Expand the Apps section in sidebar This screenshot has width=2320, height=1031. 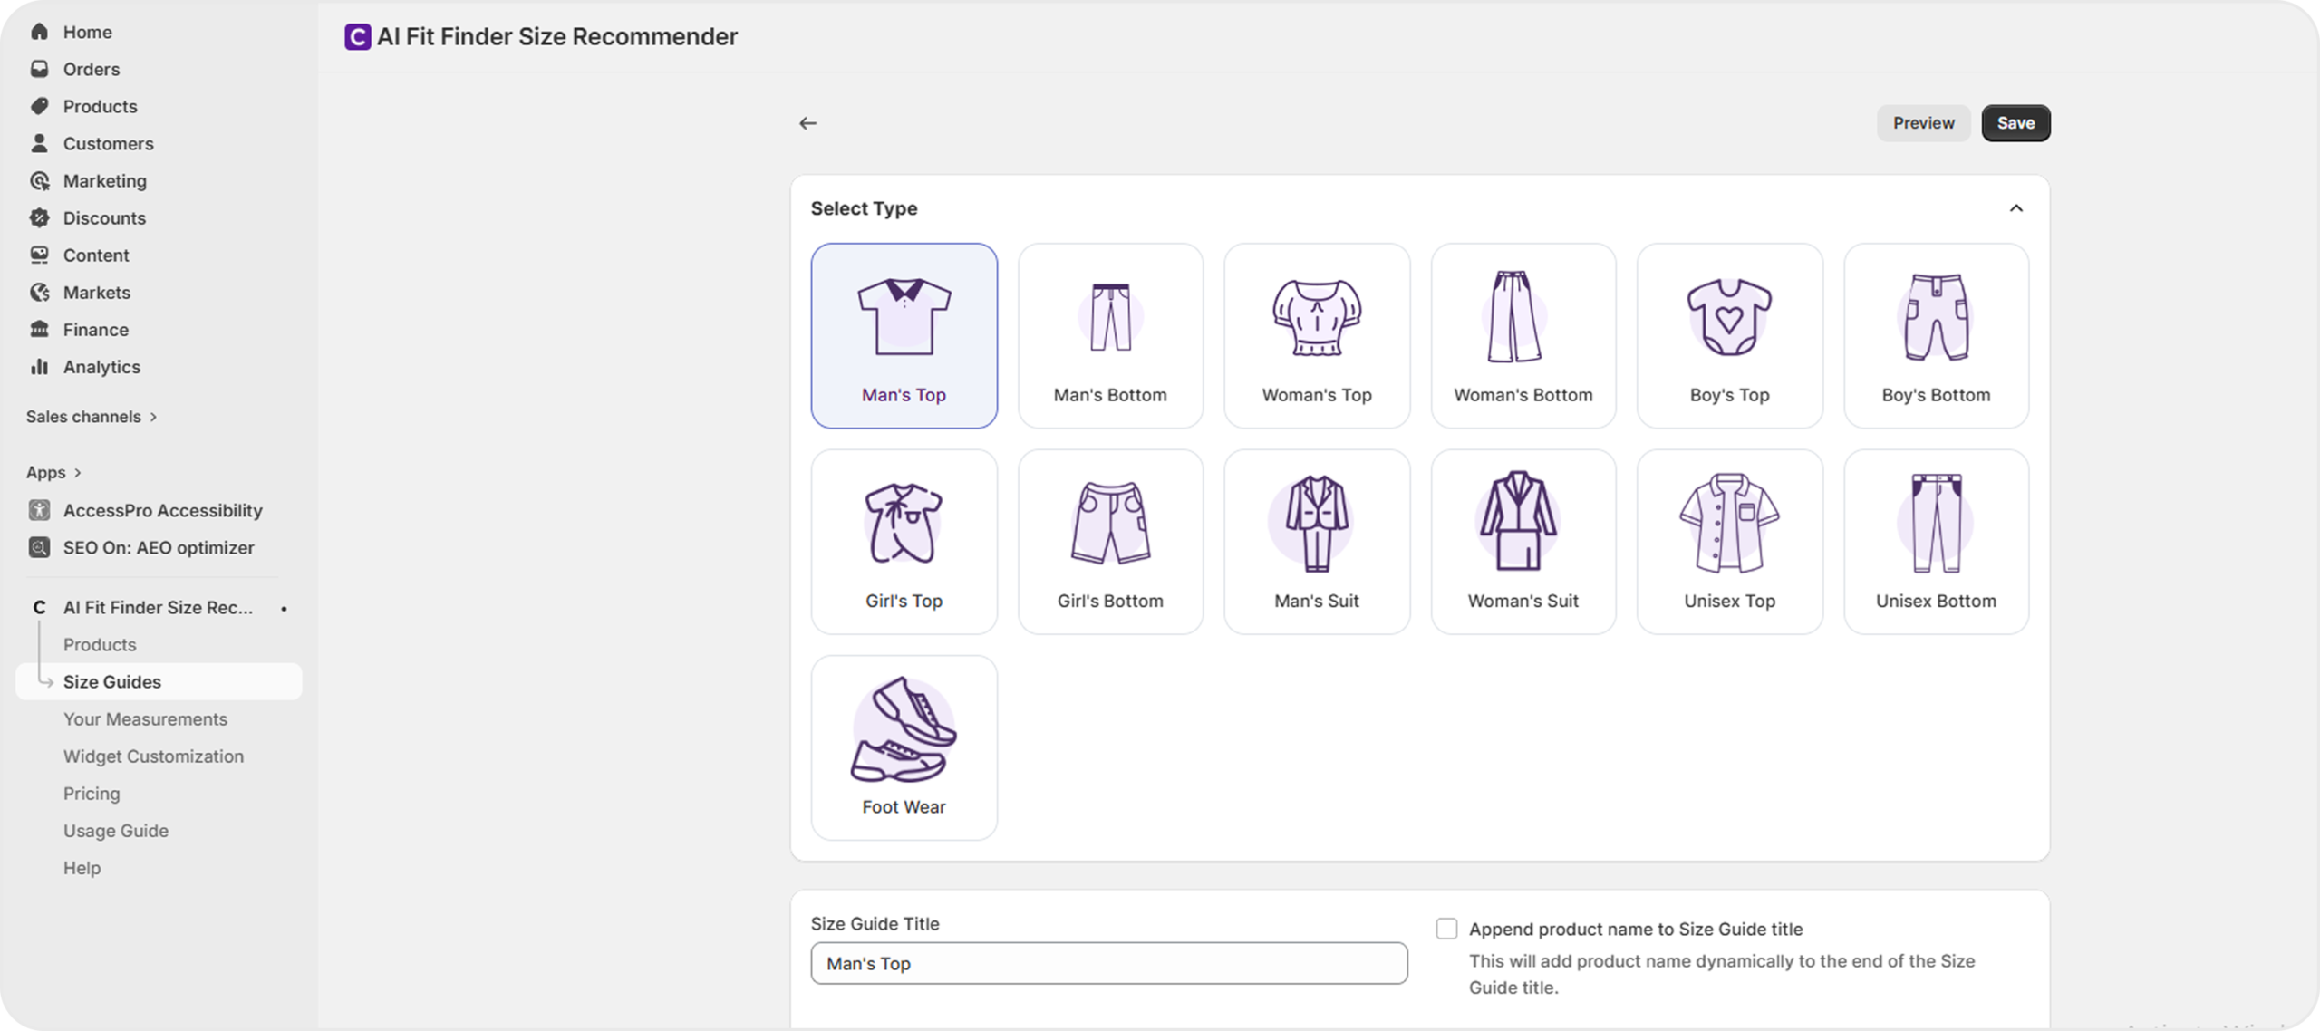pyautogui.click(x=53, y=472)
